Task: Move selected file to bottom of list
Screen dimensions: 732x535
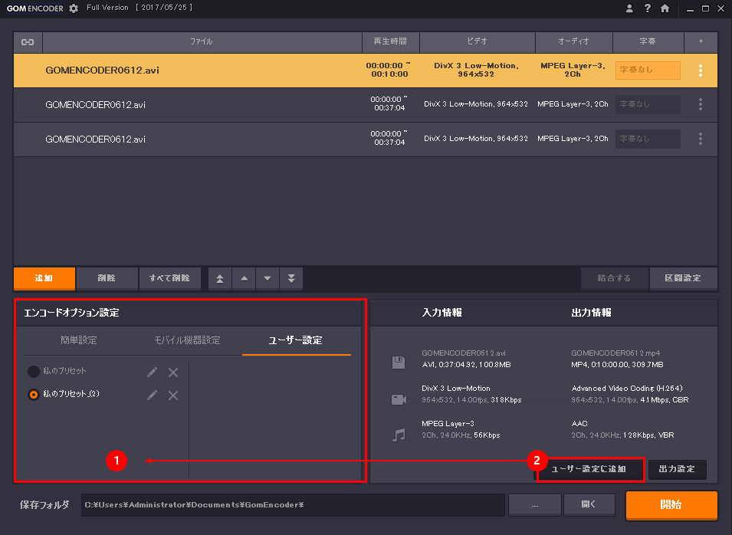Action: point(291,279)
